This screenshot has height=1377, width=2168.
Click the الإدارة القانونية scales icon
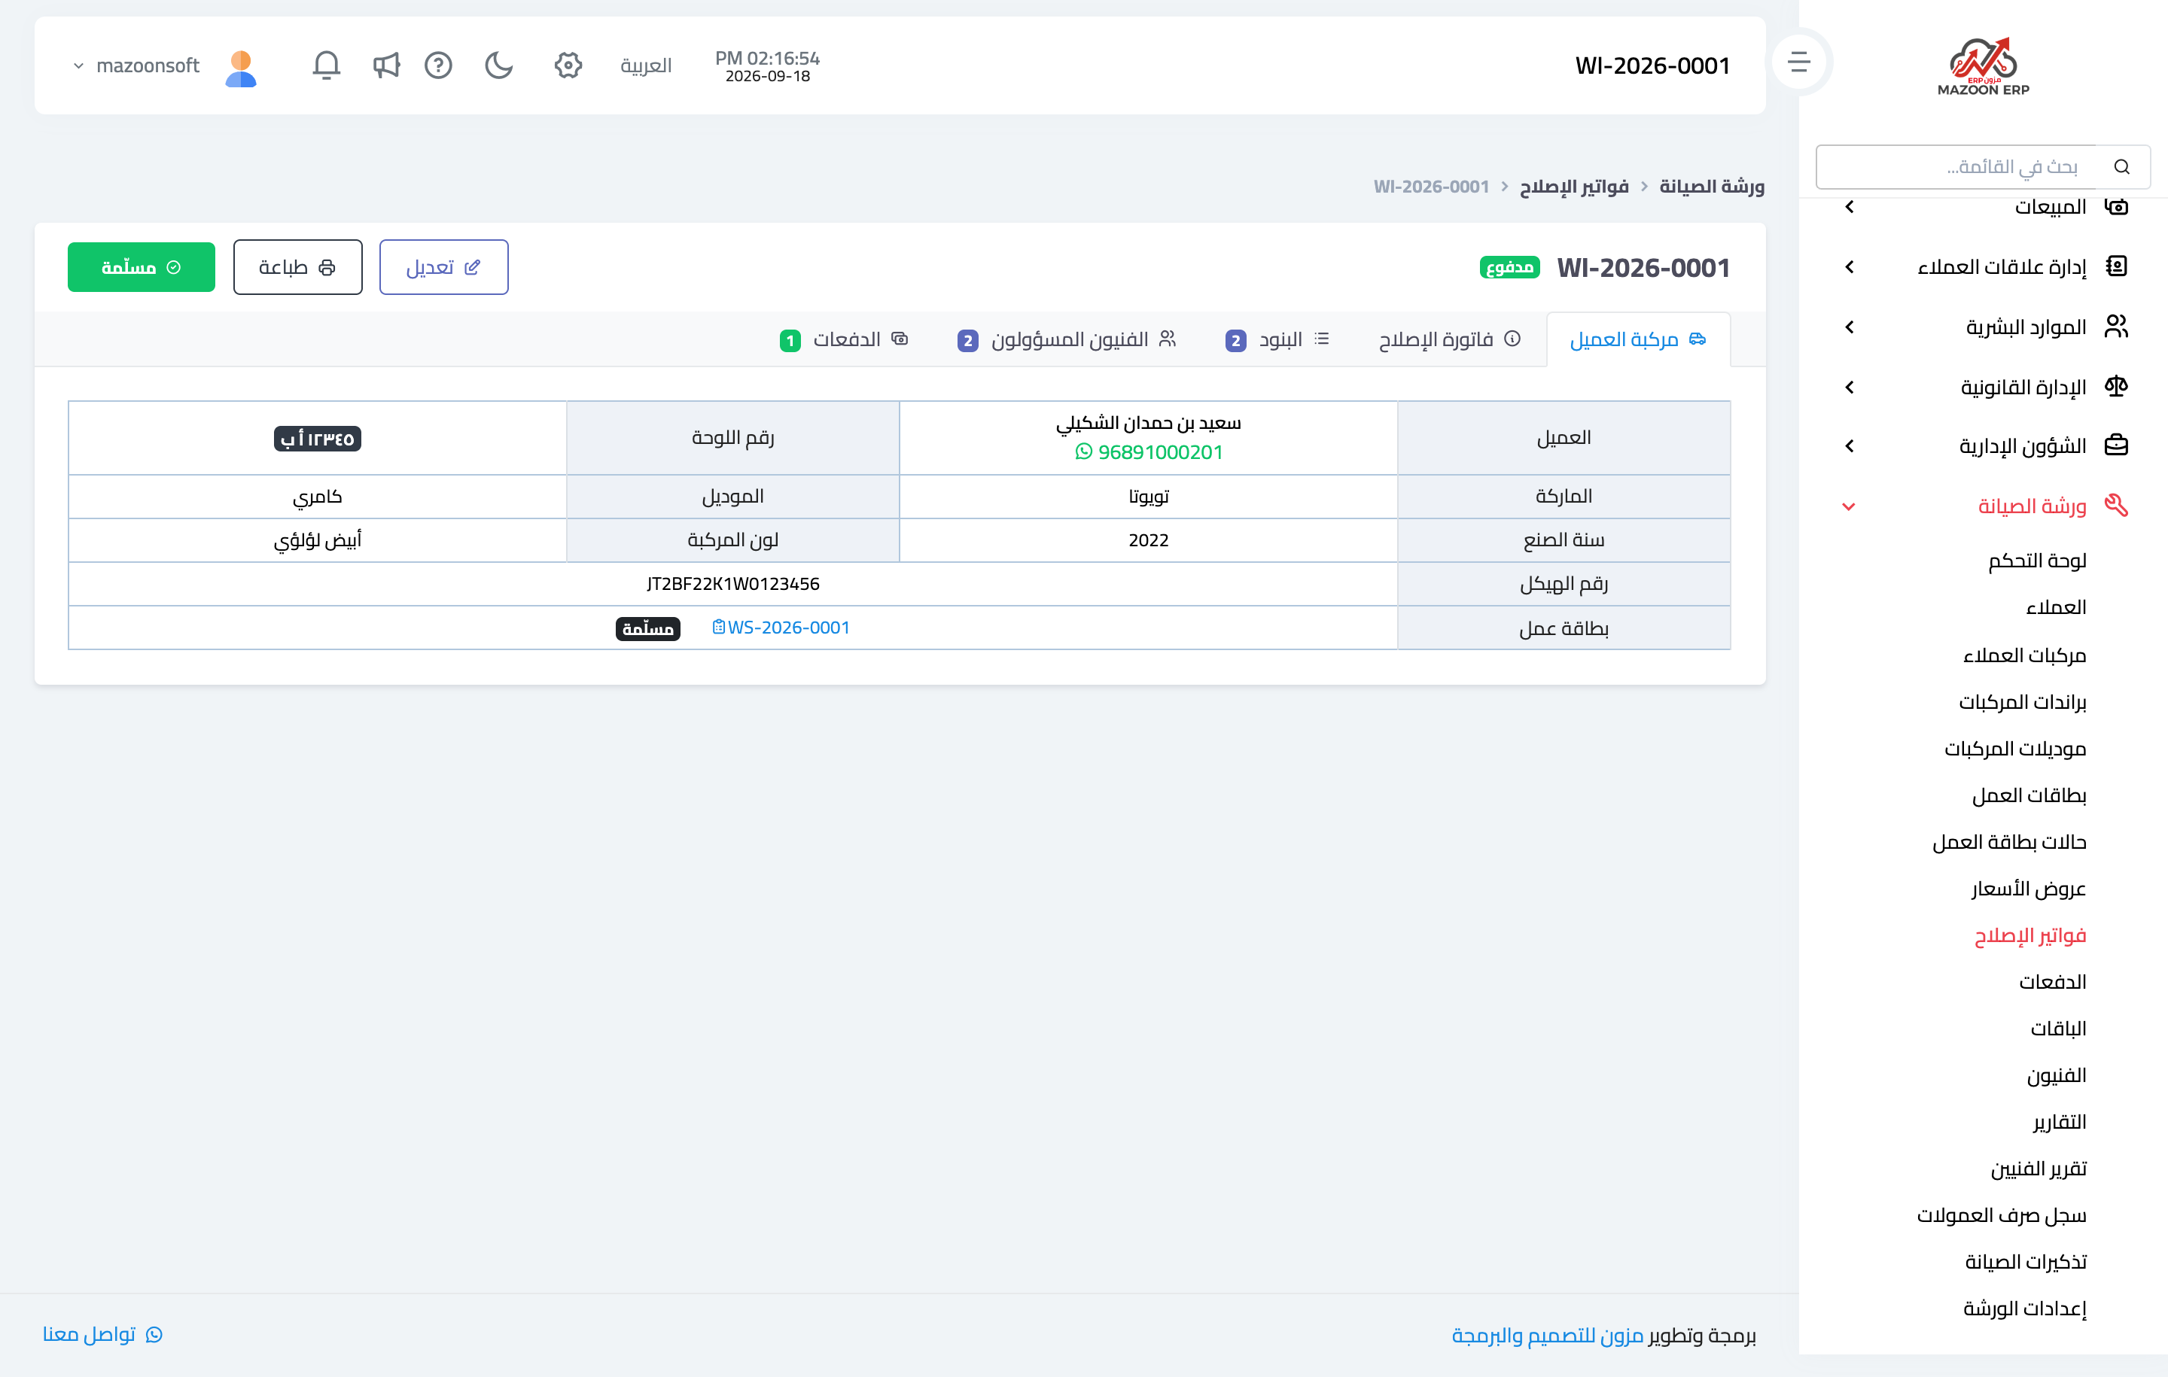click(2116, 386)
